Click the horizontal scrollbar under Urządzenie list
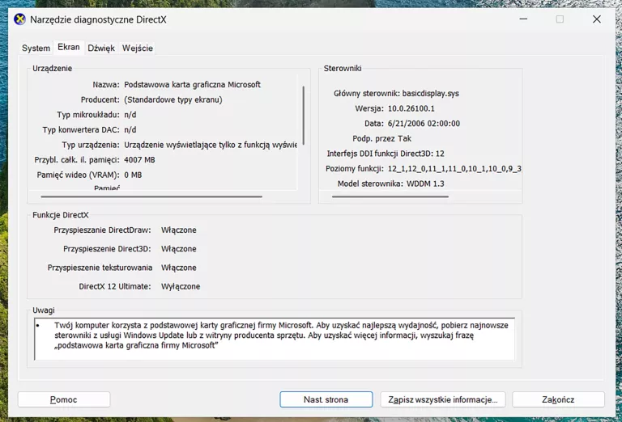Viewport: 622px width, 422px height. [x=151, y=196]
